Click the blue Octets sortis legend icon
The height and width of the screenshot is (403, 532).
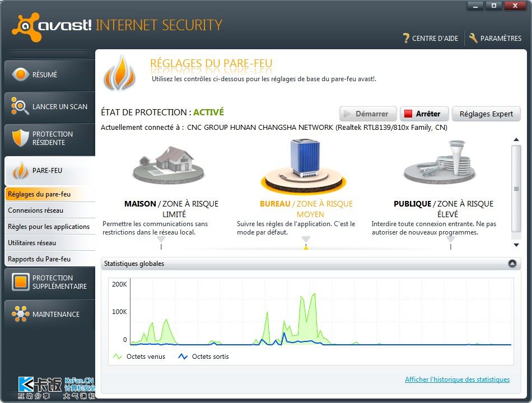[x=183, y=357]
